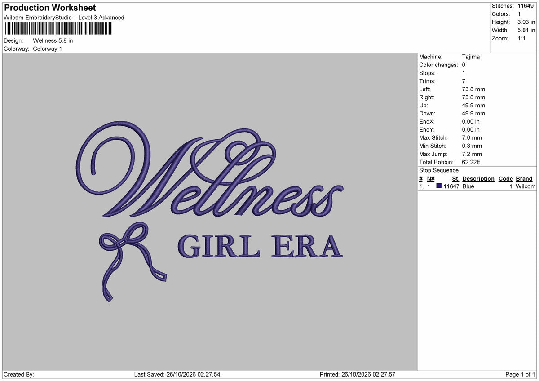Click the St. column header
This screenshot has width=539, height=381.
[x=455, y=178]
